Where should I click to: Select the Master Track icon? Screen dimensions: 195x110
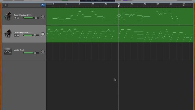point(8,51)
